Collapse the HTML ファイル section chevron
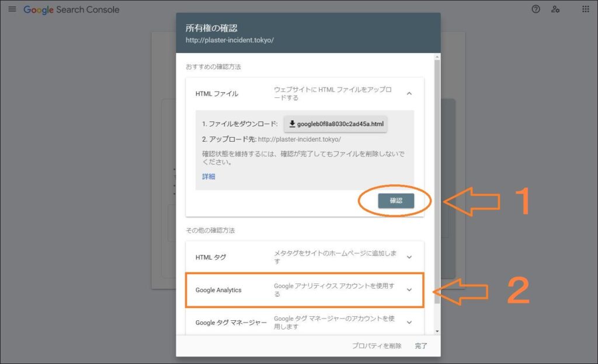Viewport: 598px width, 364px height. pyautogui.click(x=409, y=94)
